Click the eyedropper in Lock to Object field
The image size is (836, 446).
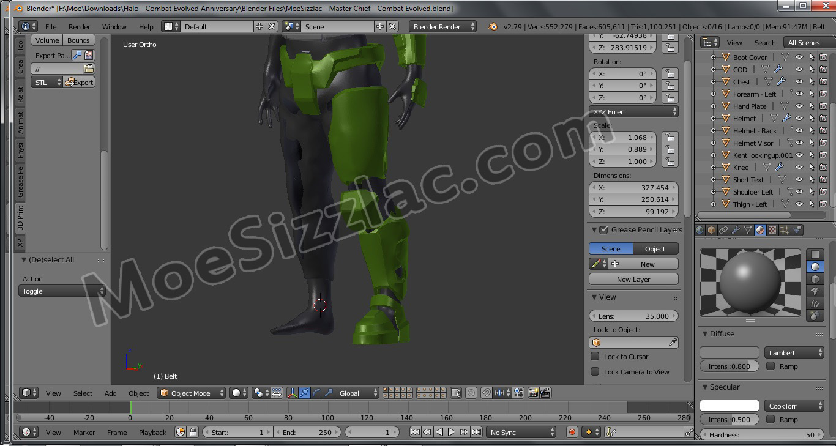[673, 343]
